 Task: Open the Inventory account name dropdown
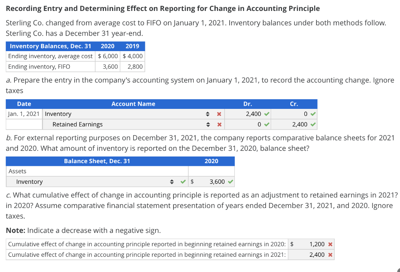208,114
